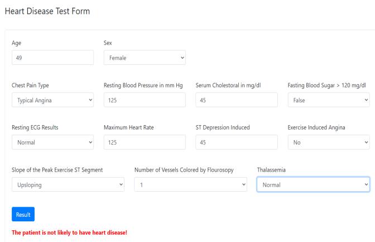Open the Thalassemia dropdown
The width and height of the screenshot is (375, 242).
tap(313, 185)
